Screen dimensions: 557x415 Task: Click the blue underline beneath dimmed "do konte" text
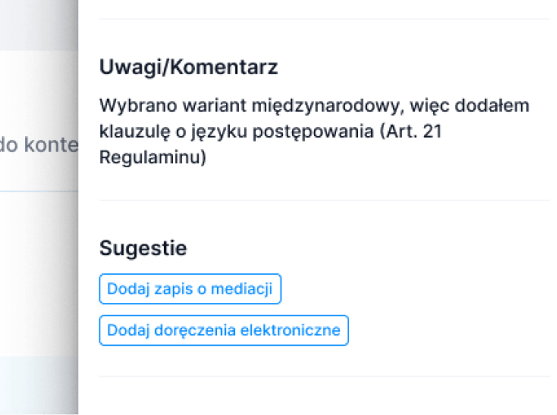coord(39,191)
